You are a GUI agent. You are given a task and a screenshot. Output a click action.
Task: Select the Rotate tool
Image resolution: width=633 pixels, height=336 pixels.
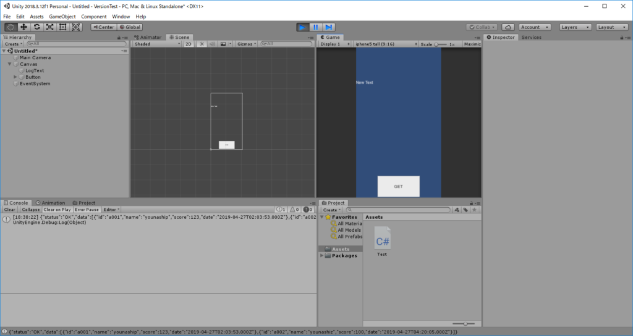37,27
